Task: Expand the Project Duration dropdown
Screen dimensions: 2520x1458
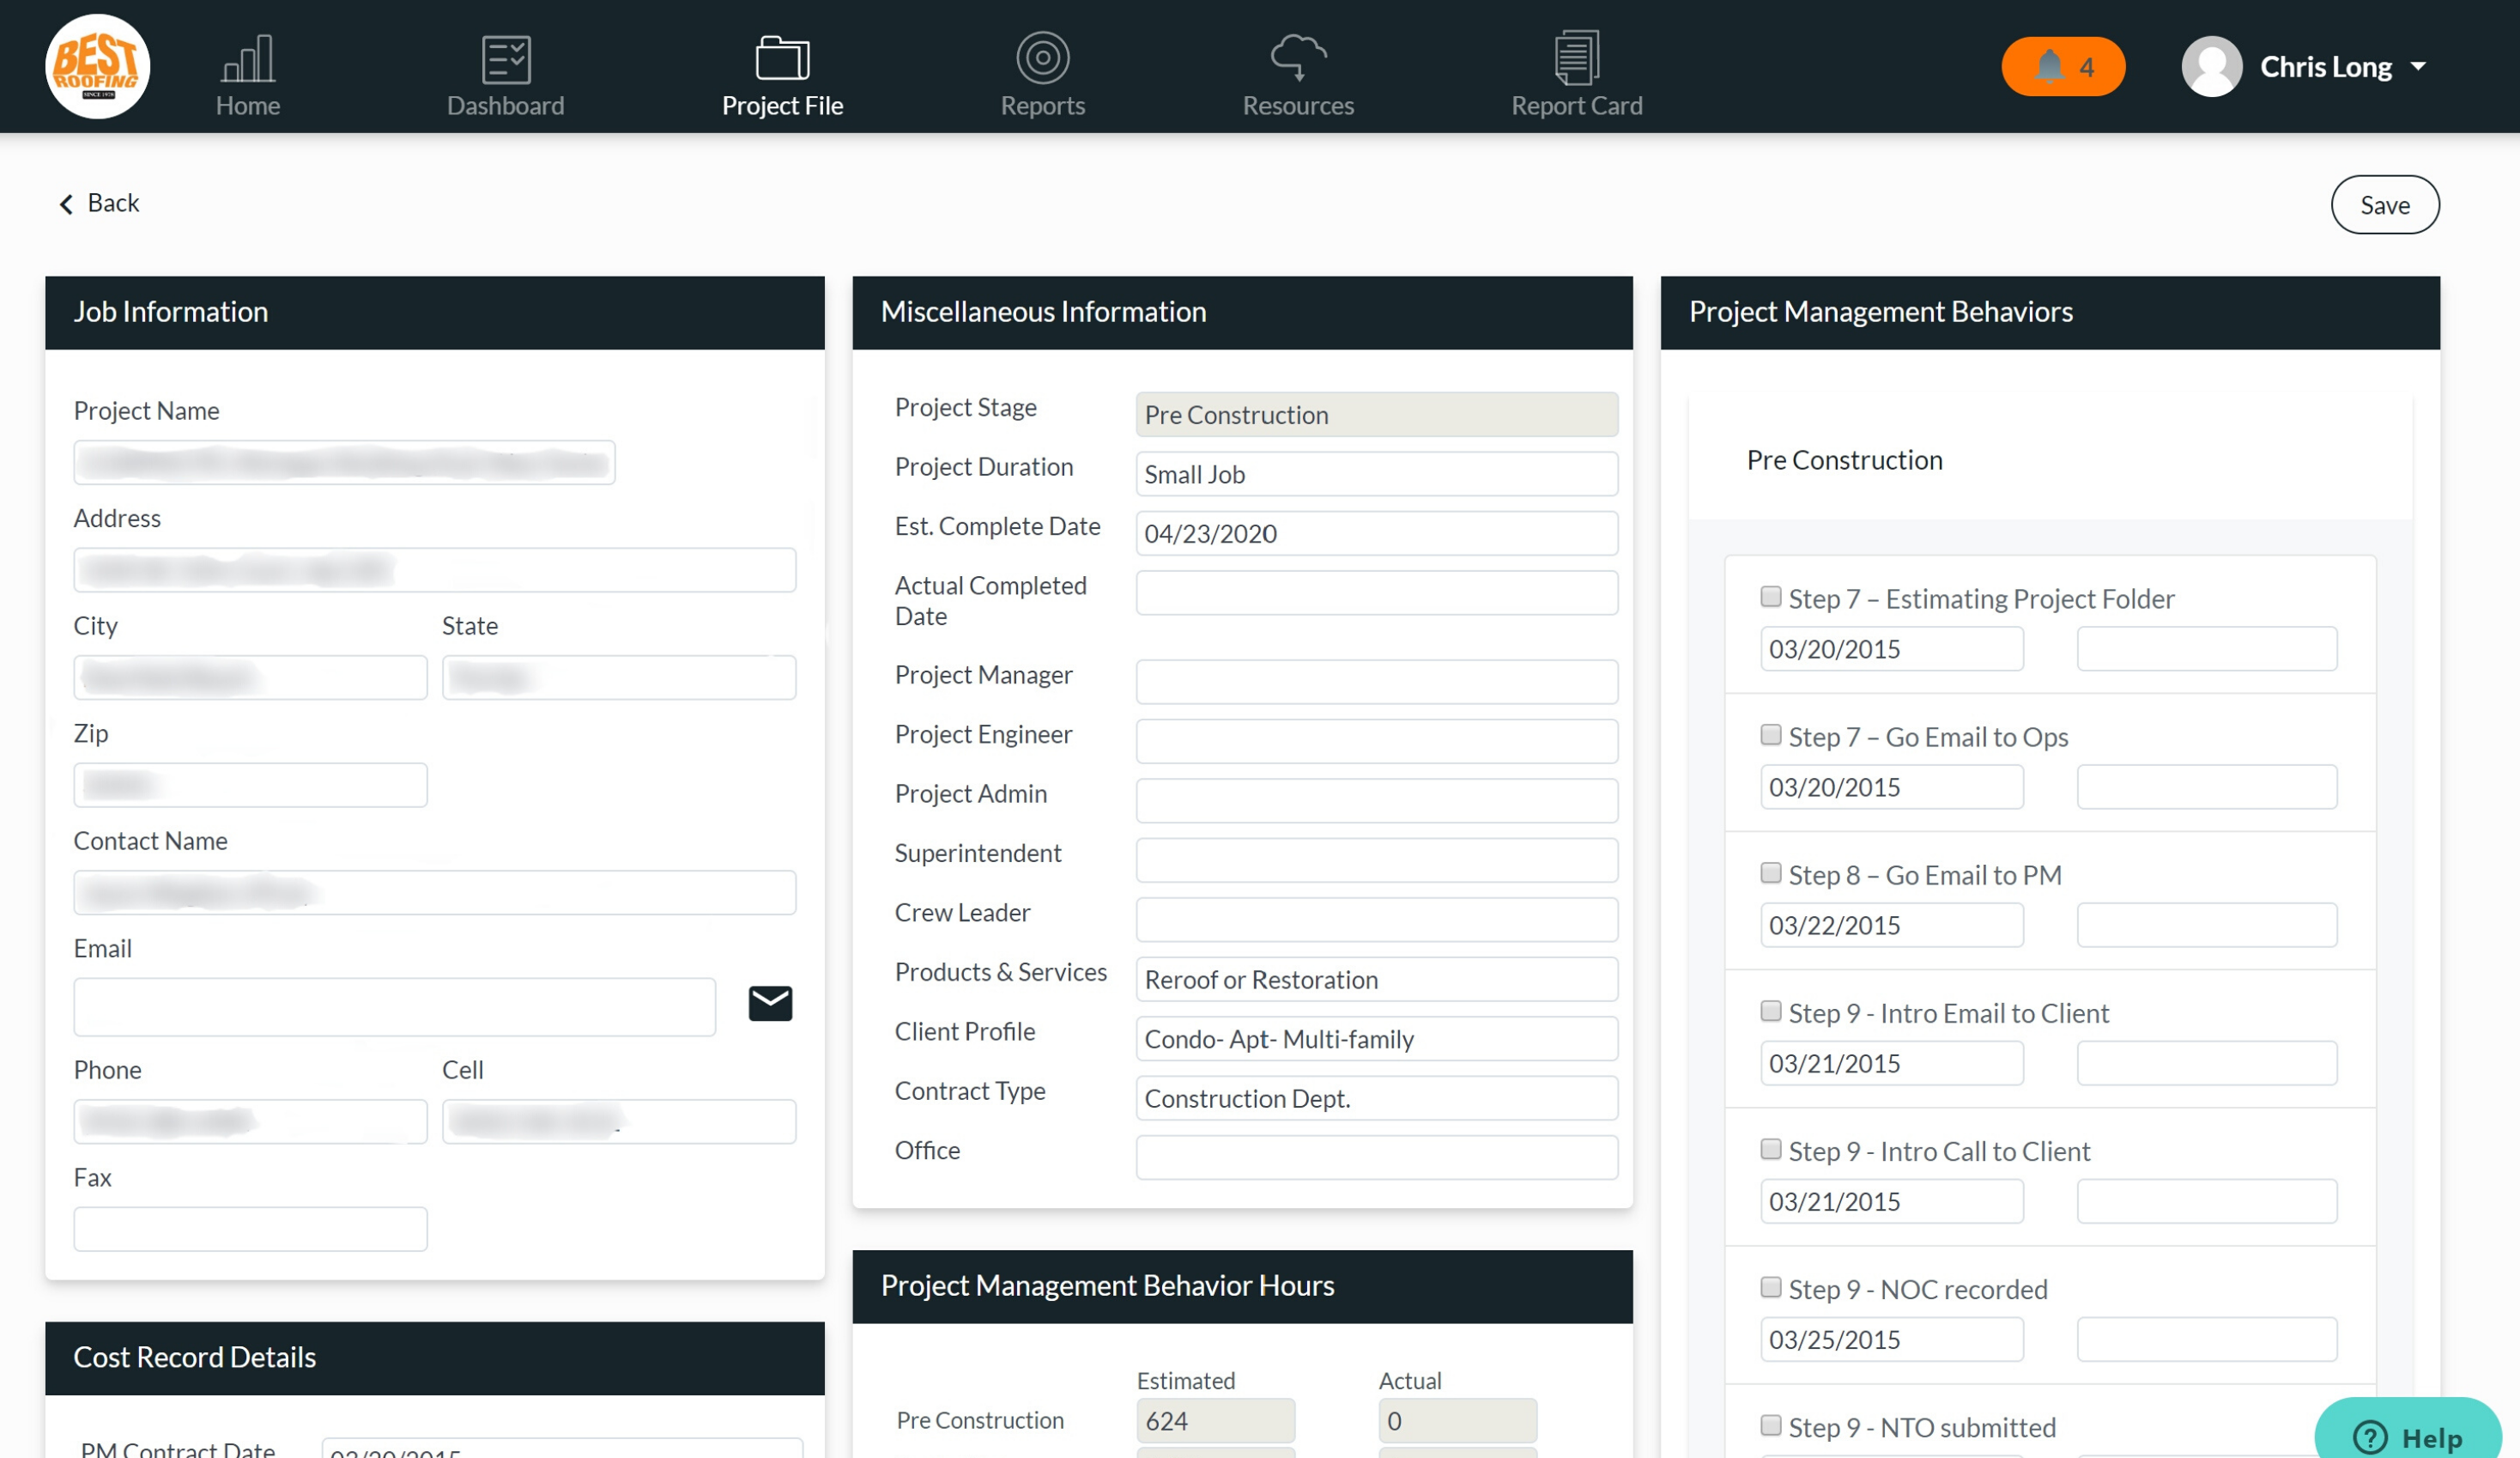Action: 1377,474
